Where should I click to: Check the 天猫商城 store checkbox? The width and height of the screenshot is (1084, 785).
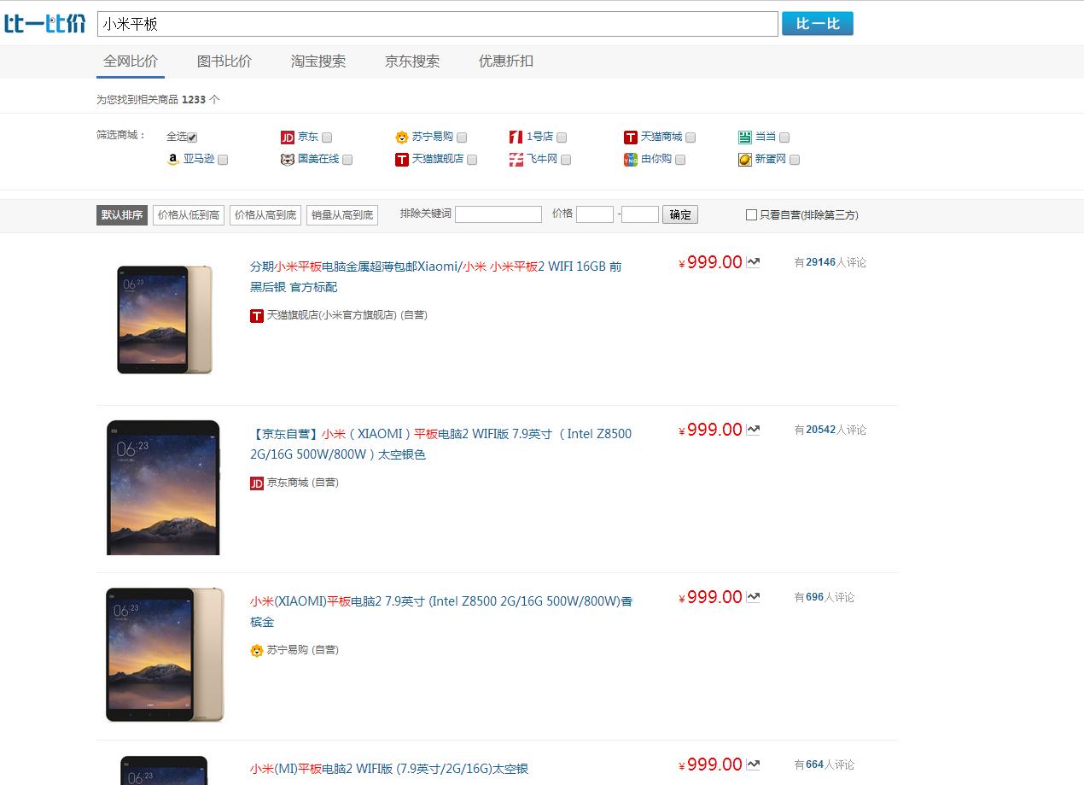(x=690, y=137)
